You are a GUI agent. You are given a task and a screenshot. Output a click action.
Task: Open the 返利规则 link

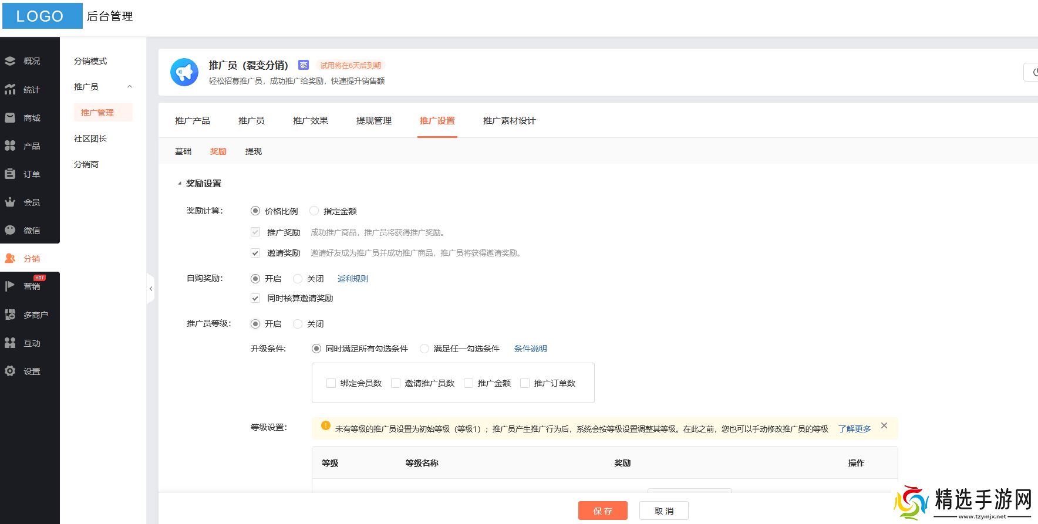pos(352,279)
